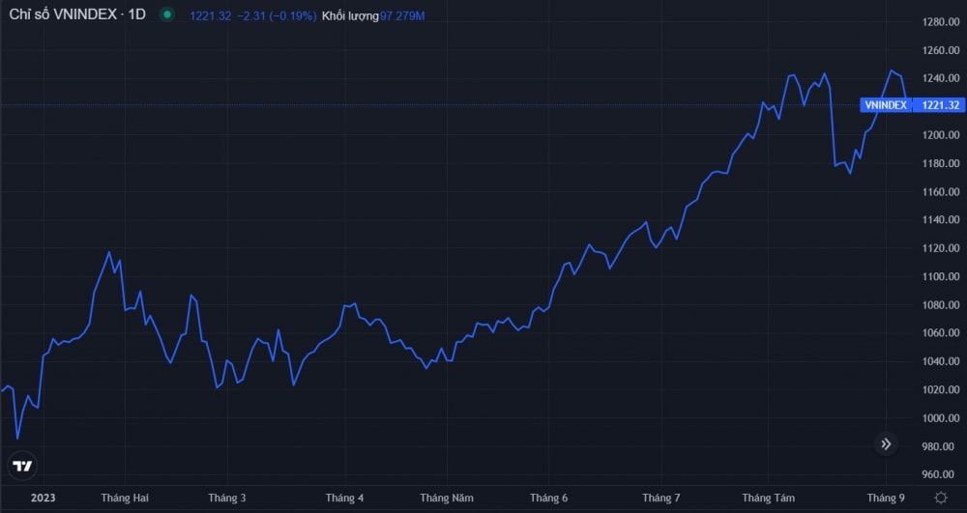Click the 1020.00 price axis label
This screenshot has height=513, width=967.
[x=941, y=389]
